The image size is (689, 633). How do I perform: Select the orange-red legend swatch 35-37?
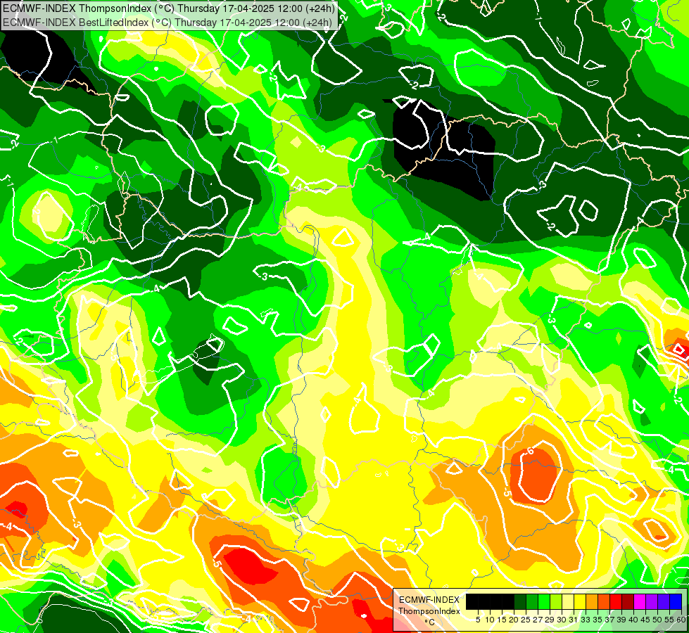click(604, 601)
